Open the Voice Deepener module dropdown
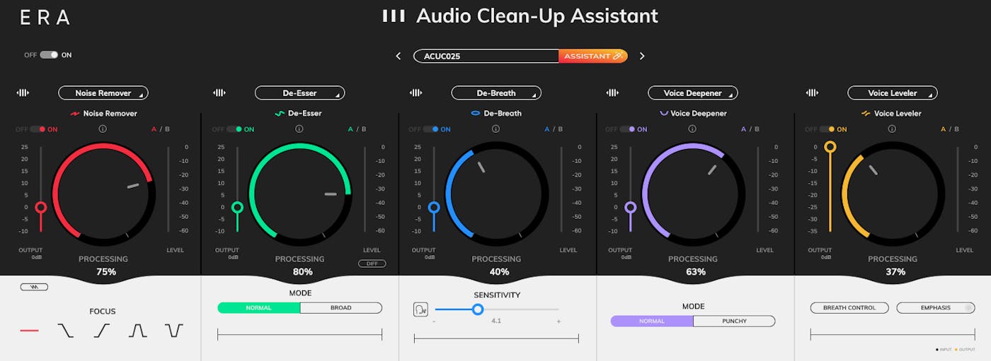Image resolution: width=991 pixels, height=361 pixels. click(x=693, y=93)
